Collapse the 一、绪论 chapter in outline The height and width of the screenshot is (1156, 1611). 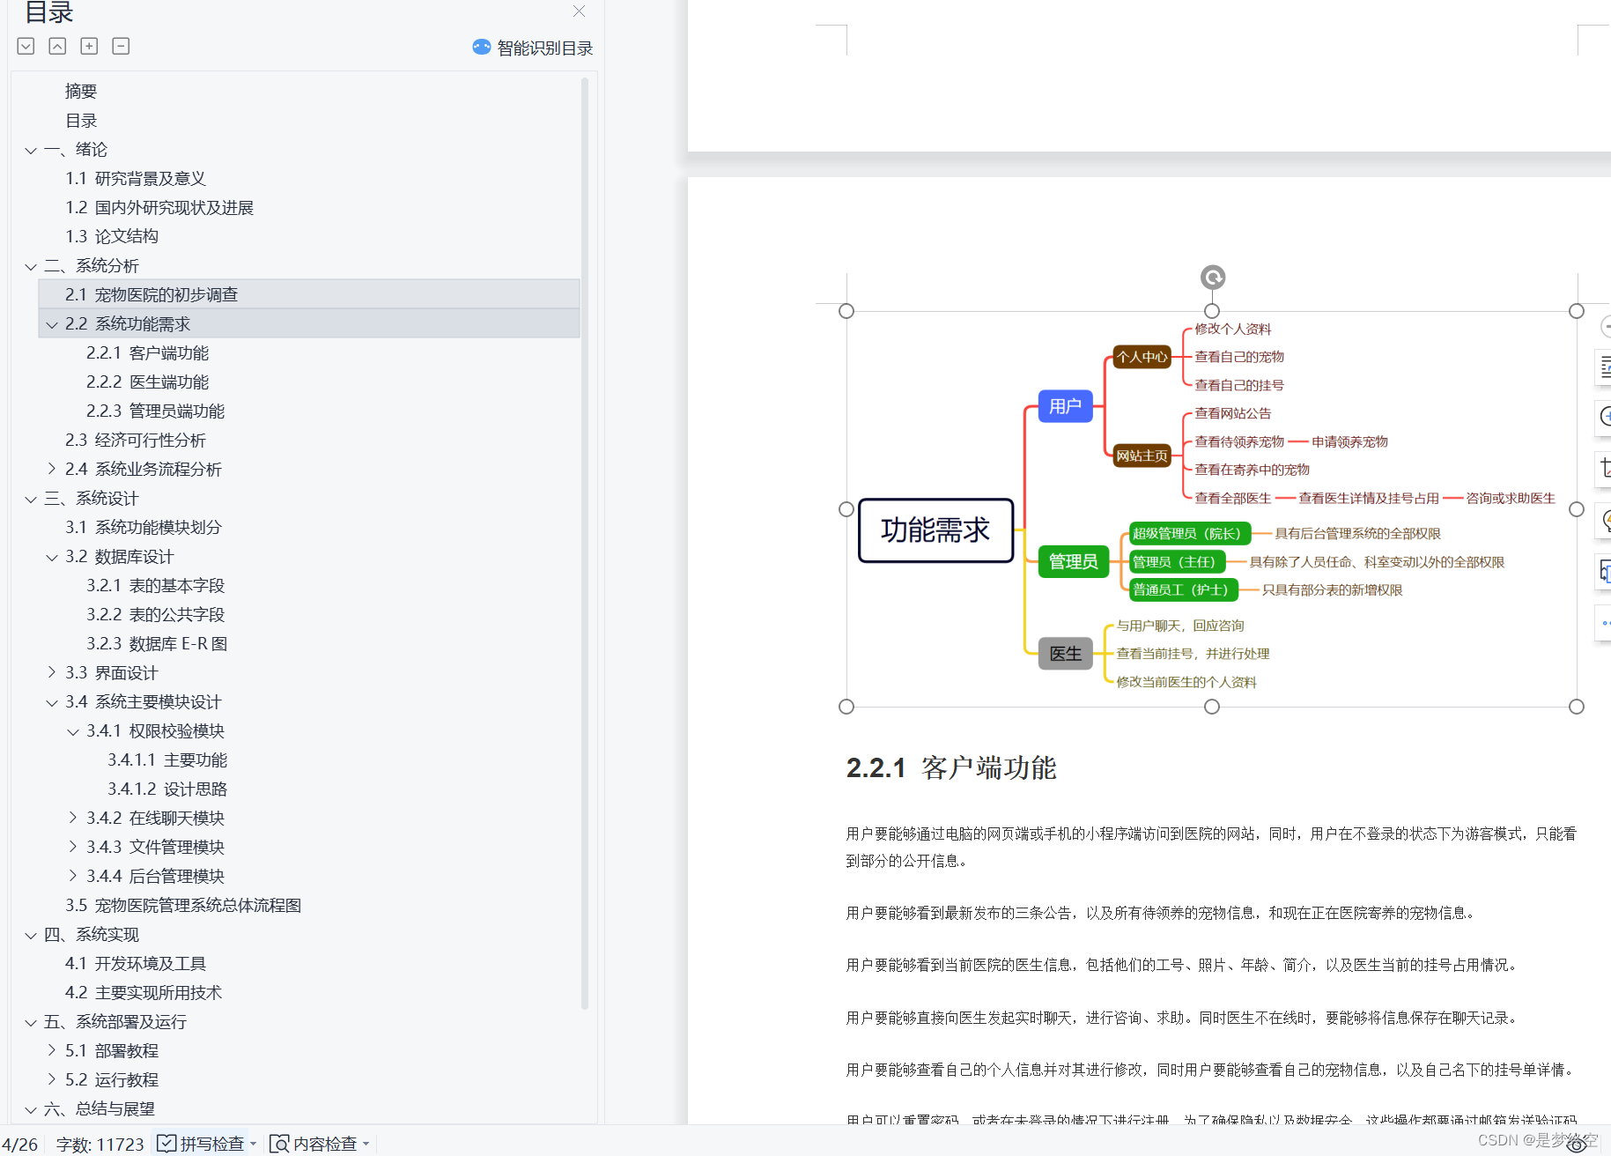(31, 151)
